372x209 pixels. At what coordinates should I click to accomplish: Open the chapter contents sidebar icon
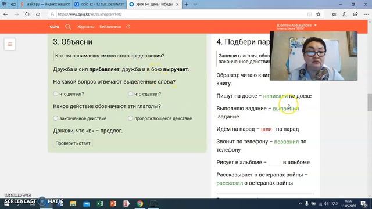(10, 44)
